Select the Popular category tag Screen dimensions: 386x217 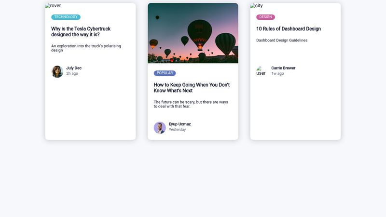(165, 73)
